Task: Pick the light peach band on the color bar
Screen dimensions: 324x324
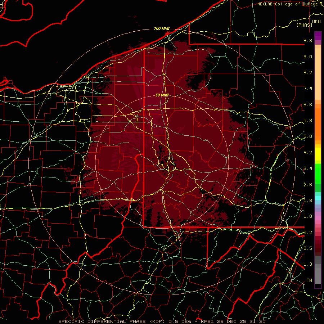Action: pos(318,75)
